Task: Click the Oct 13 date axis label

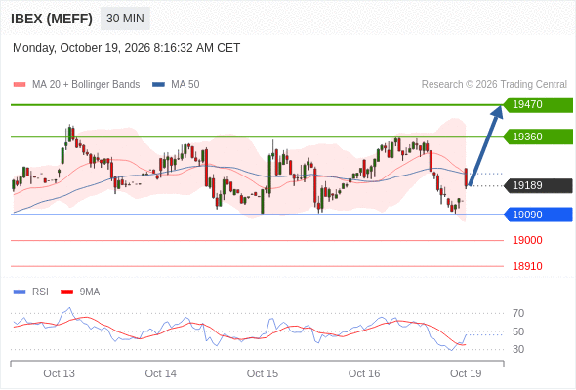Action: (59, 373)
